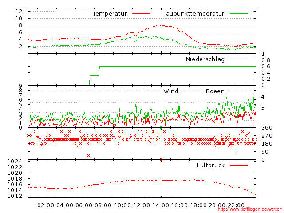Screen dimensions: 284x213
Task: Click the green Boeen legend line
Action: (239, 91)
